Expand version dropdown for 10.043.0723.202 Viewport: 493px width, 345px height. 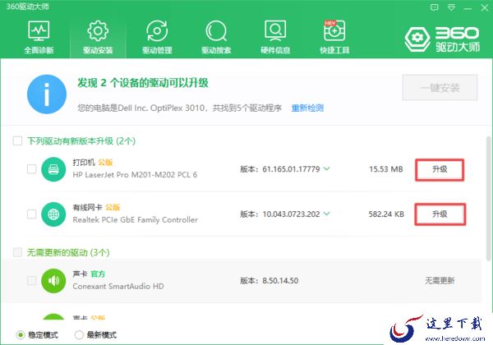click(327, 214)
